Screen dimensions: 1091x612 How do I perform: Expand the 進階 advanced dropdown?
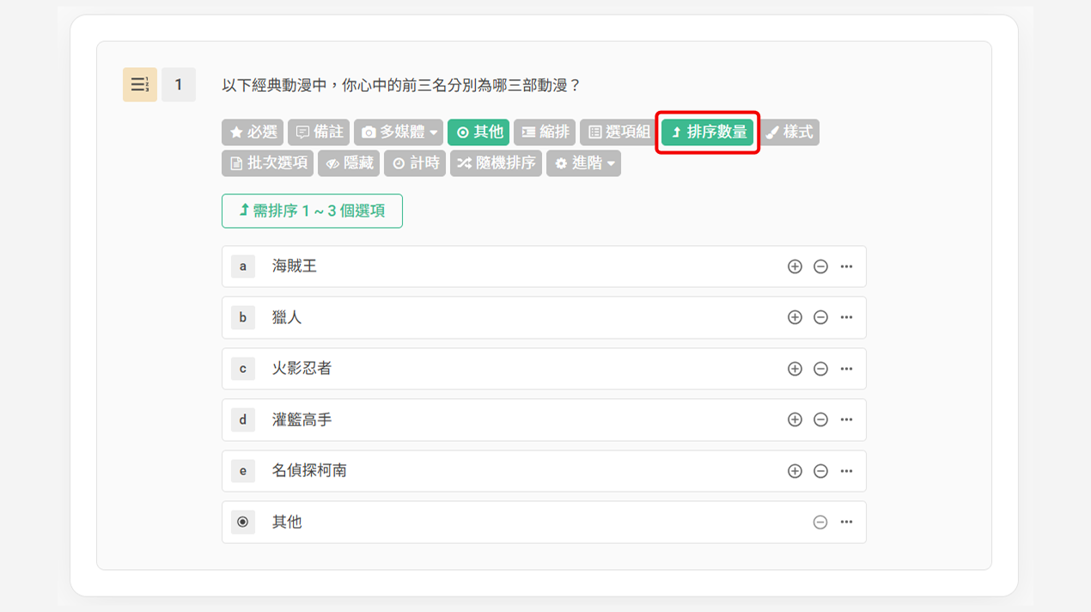[583, 163]
